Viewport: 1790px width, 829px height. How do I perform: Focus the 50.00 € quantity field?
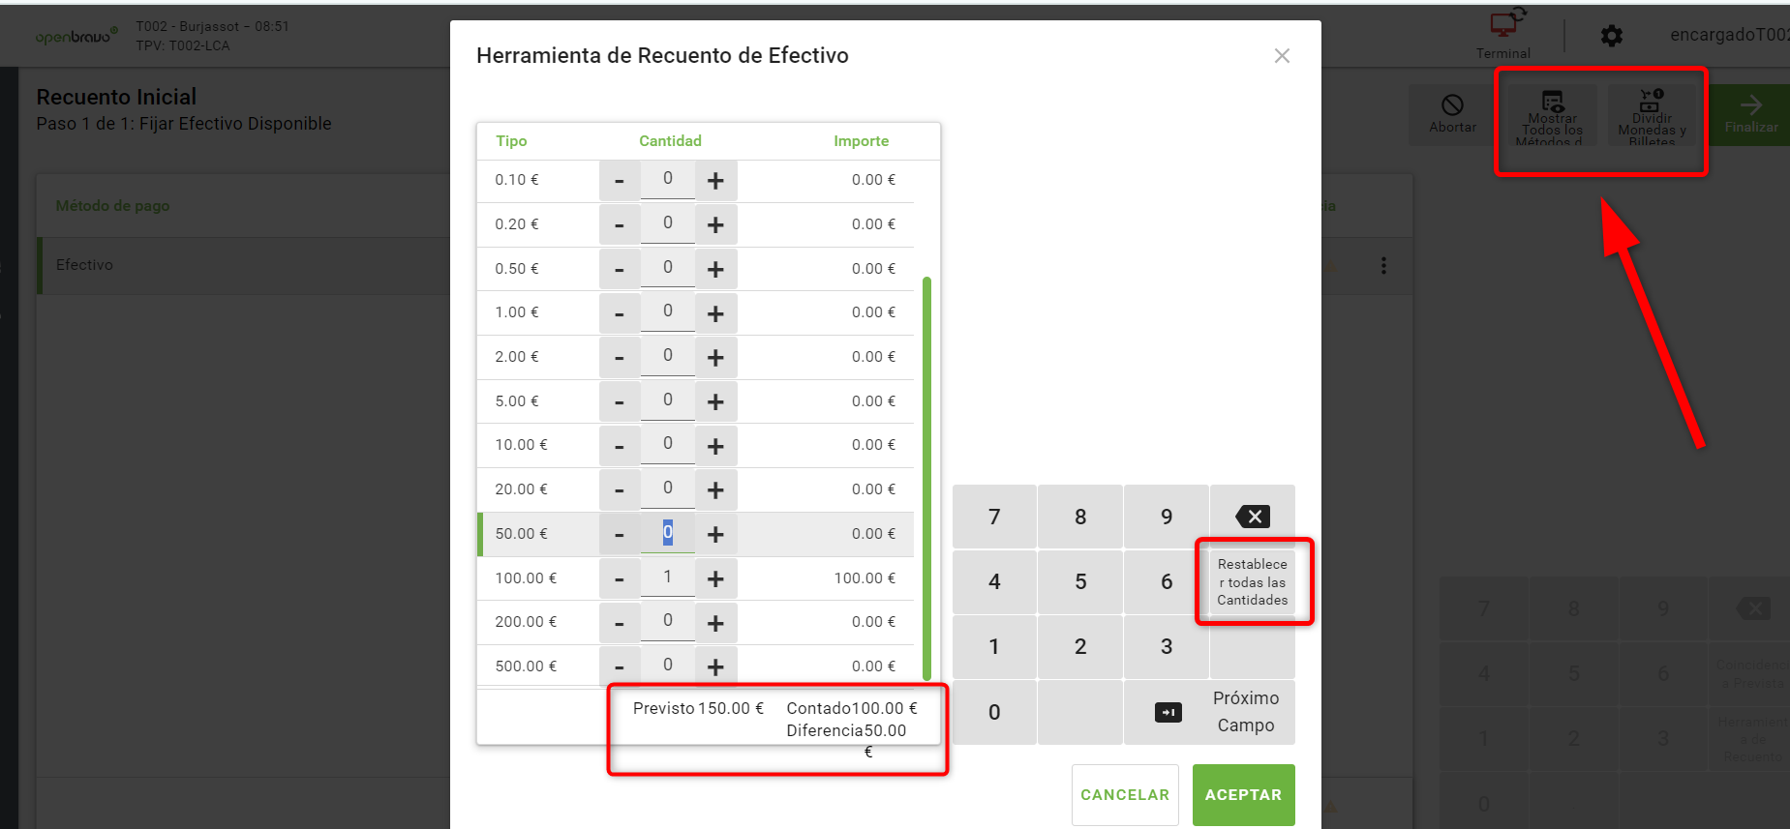click(x=668, y=533)
